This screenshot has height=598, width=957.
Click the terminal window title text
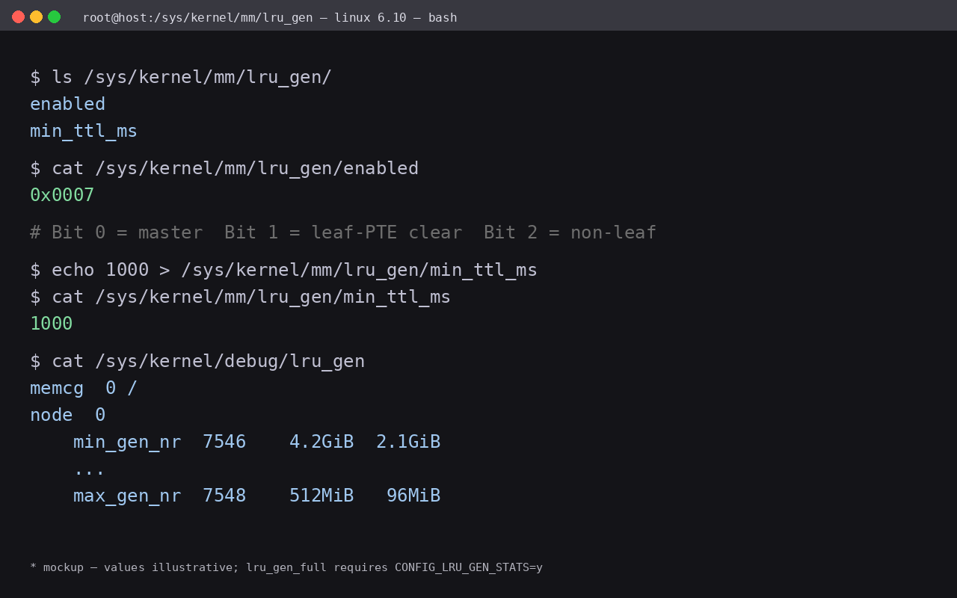270,17
